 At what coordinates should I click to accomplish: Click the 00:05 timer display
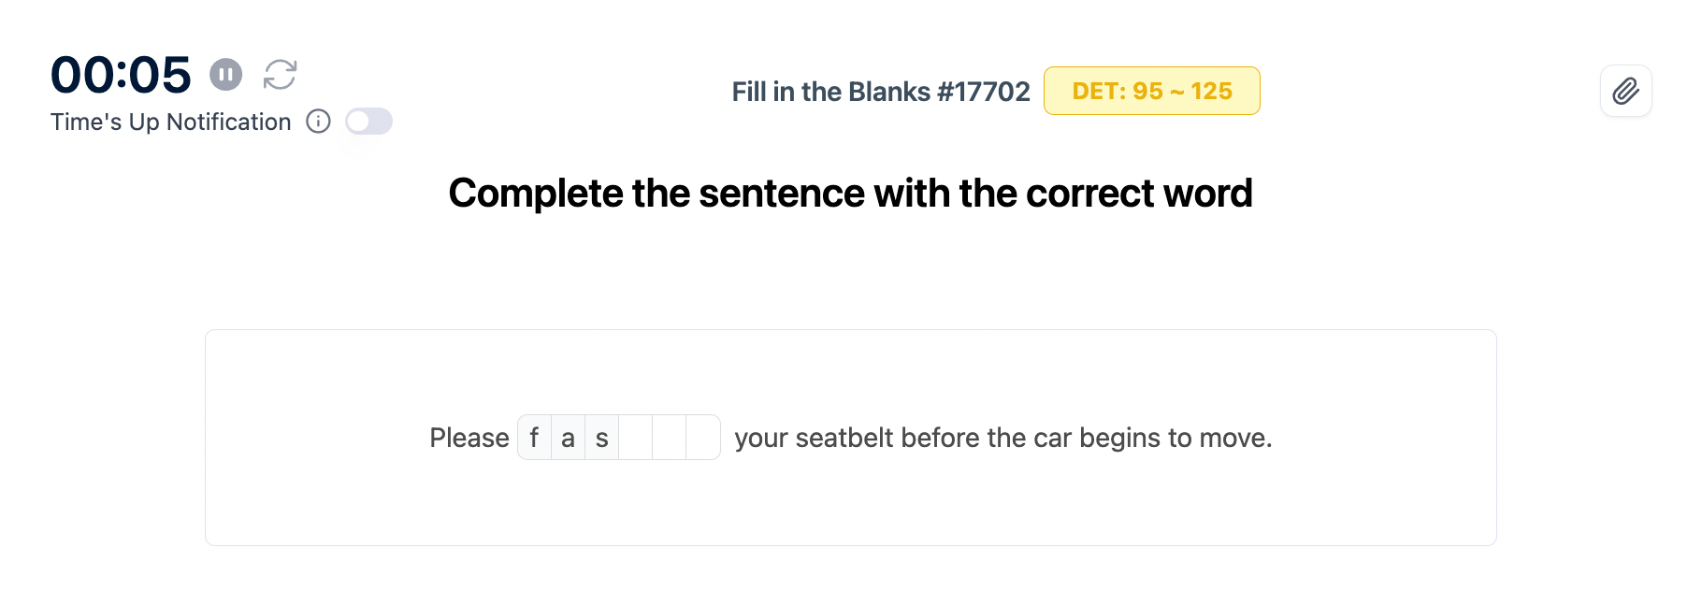click(x=121, y=75)
